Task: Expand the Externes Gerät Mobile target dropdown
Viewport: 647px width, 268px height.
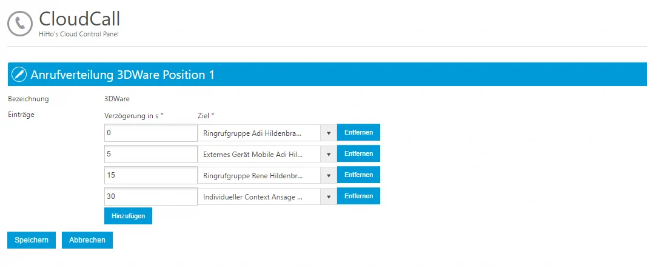Action: click(x=329, y=154)
